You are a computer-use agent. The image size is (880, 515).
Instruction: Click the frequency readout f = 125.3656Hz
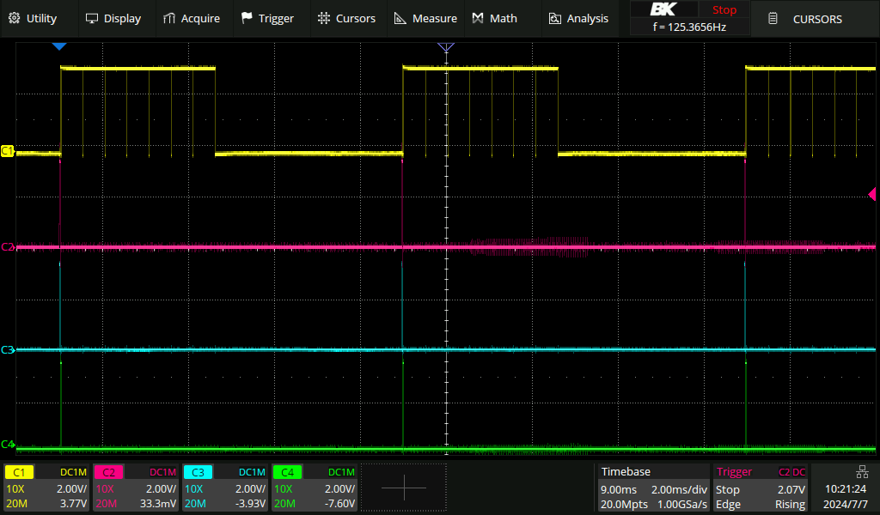(x=690, y=27)
